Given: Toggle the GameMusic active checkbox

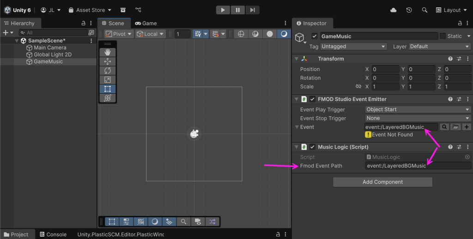Looking at the screenshot, I should point(315,36).
